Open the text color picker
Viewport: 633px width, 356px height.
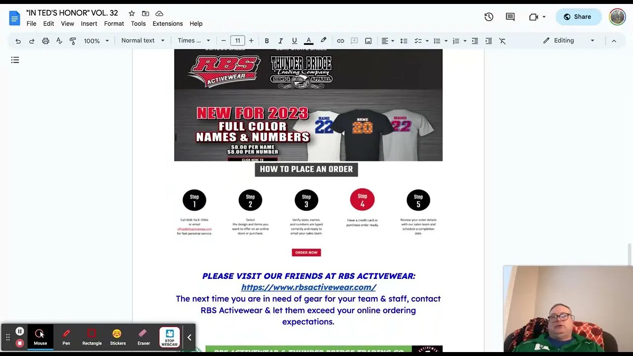(x=309, y=41)
